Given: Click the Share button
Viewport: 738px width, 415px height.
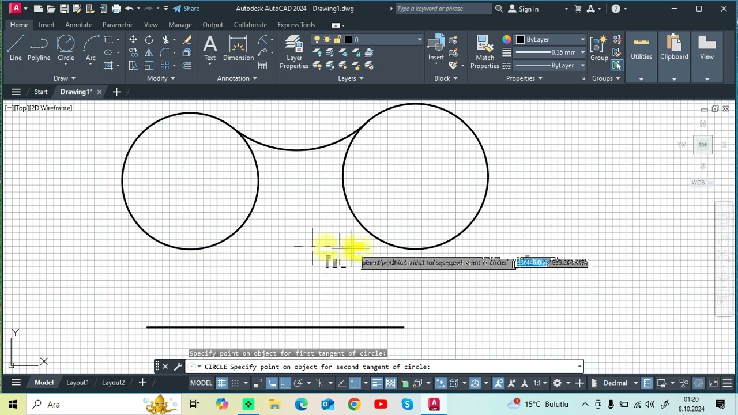Looking at the screenshot, I should pyautogui.click(x=186, y=9).
